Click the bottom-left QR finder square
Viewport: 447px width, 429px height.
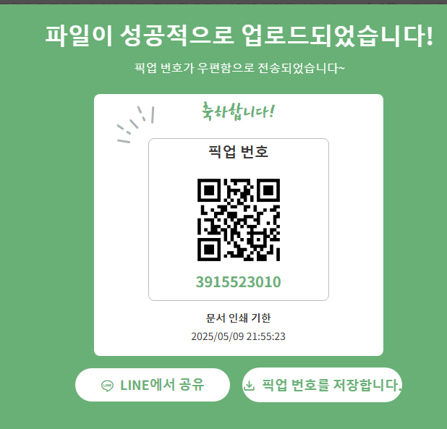click(209, 250)
